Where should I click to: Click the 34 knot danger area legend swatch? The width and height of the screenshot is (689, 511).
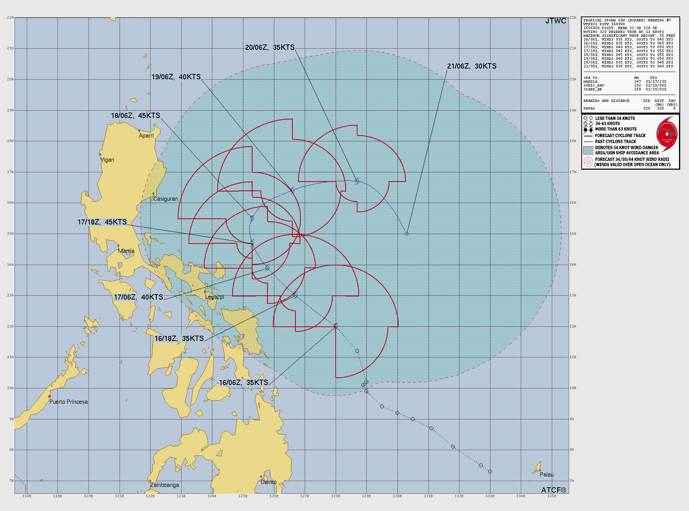[588, 150]
